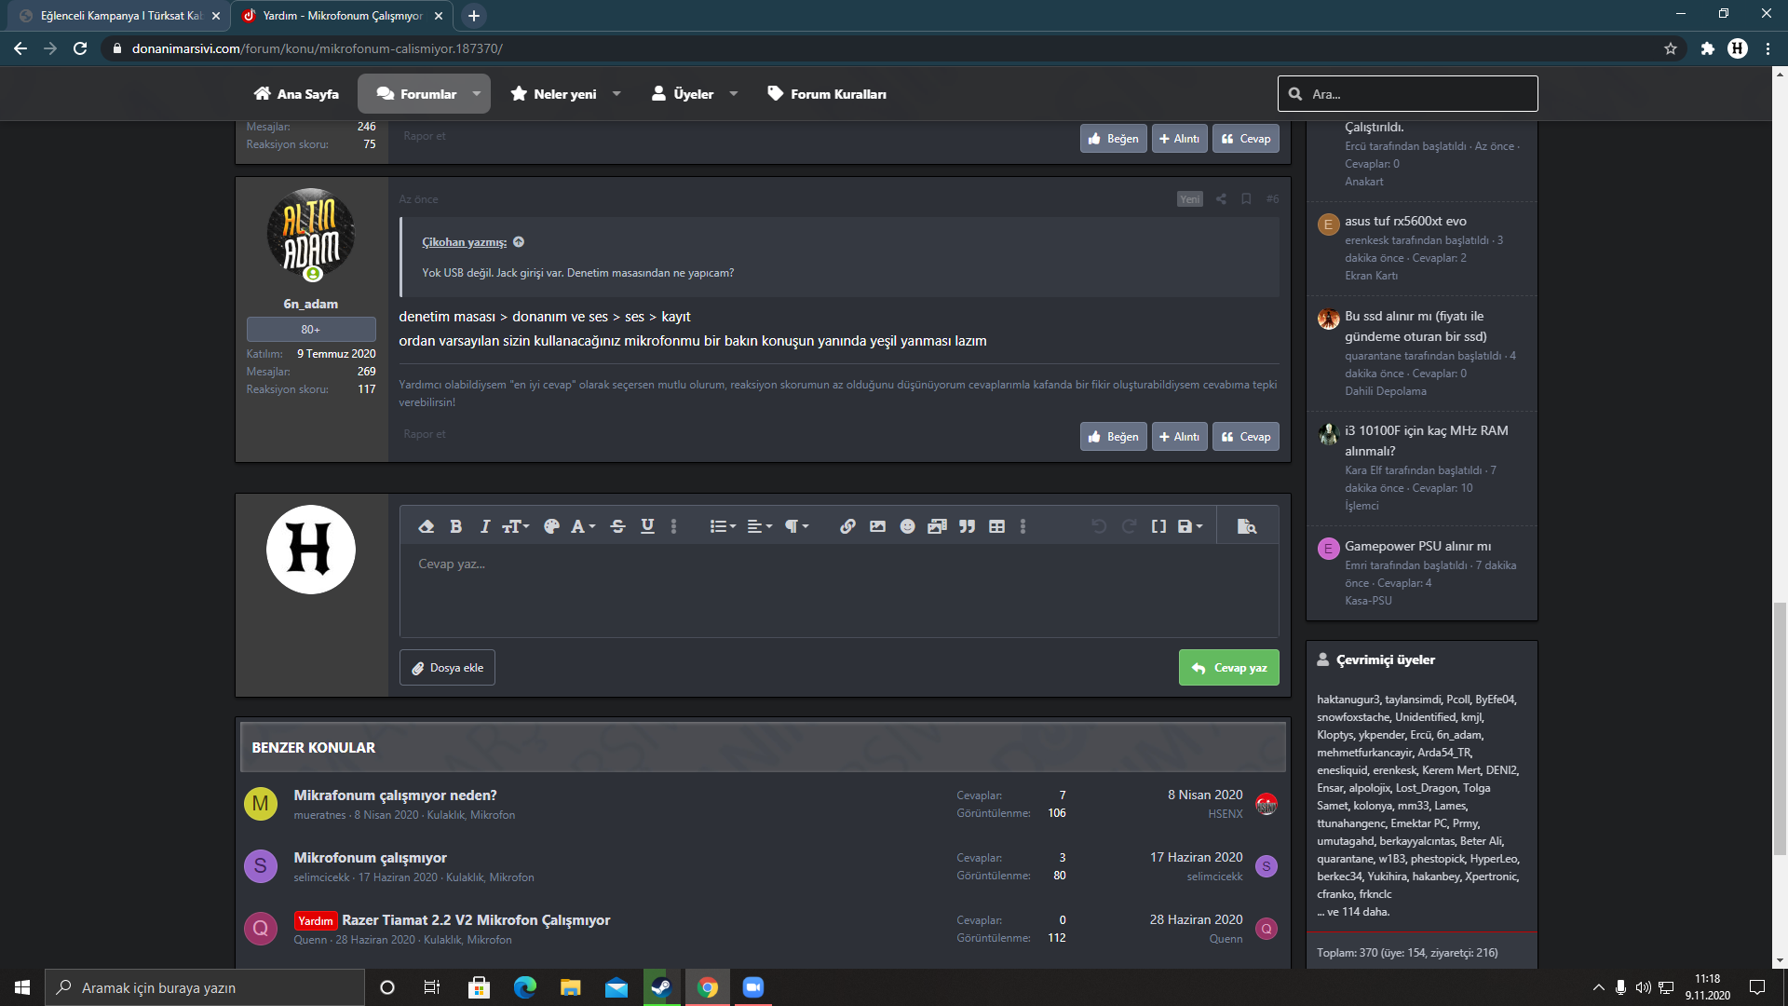Click the insert link icon
The width and height of the screenshot is (1788, 1006).
847,526
